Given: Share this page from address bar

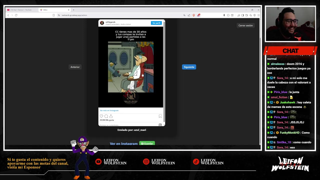Looking at the screenshot, I should (x=189, y=15).
